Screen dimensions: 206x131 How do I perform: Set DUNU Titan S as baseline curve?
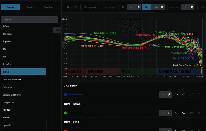[176, 113]
